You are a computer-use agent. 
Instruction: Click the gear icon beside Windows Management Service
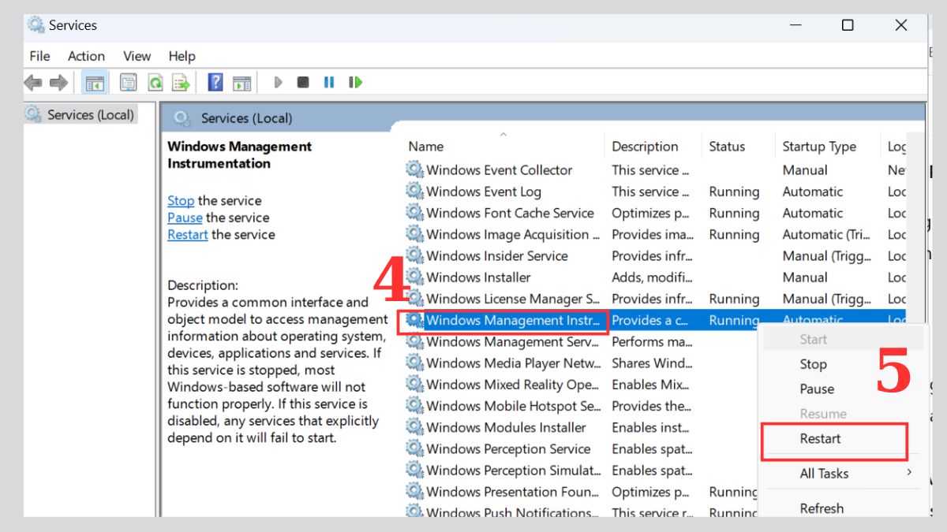(414, 341)
